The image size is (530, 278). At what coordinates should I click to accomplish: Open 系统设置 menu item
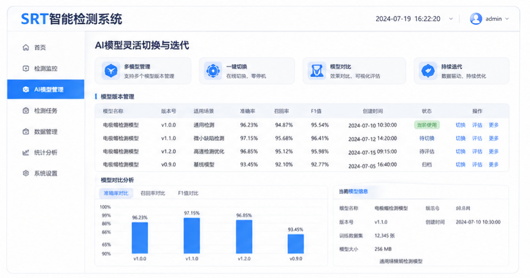tap(45, 173)
